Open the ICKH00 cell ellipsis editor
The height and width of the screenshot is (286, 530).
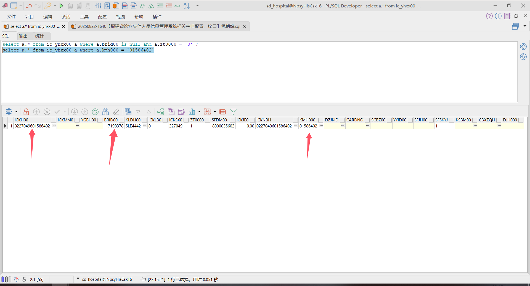point(54,126)
